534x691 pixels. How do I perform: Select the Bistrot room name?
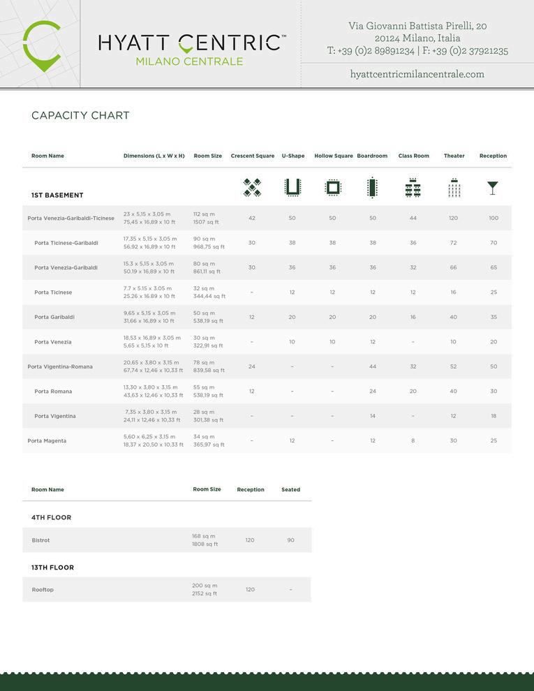pyautogui.click(x=40, y=540)
